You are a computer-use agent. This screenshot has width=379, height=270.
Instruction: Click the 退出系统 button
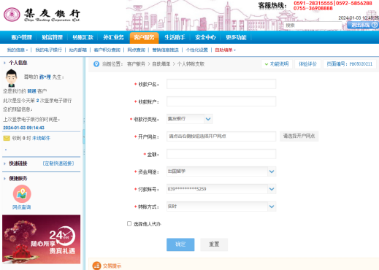point(363,25)
